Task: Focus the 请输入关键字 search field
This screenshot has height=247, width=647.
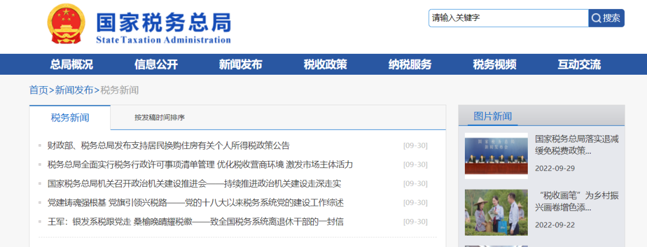Action: click(509, 18)
